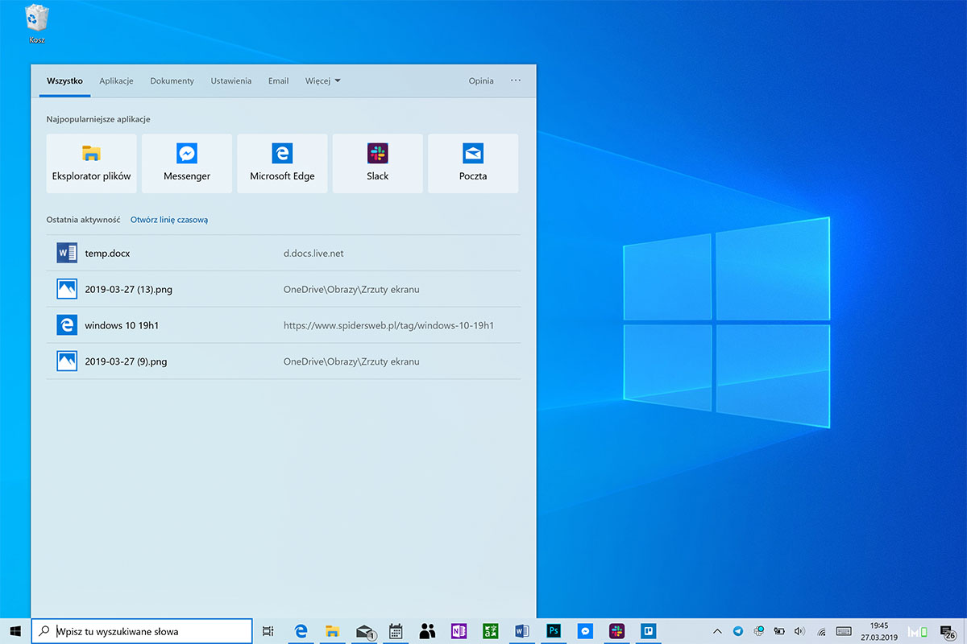Check battery status in system tray
The image size is (967, 644).
point(779,631)
